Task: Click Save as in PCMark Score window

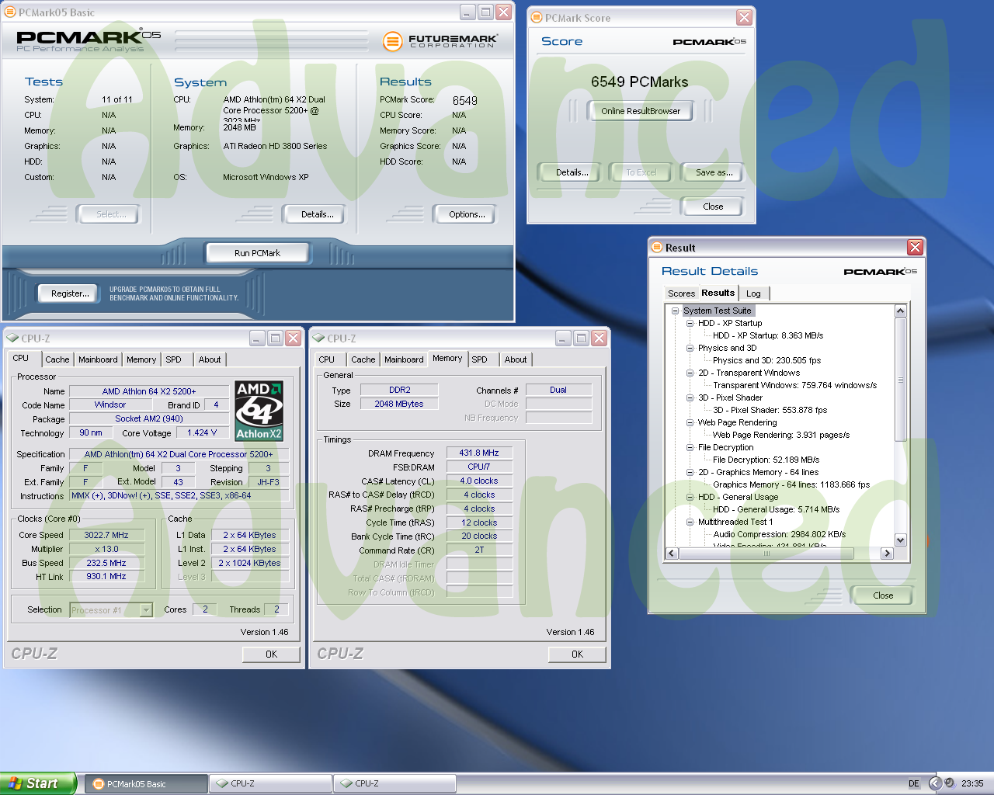Action: [714, 172]
